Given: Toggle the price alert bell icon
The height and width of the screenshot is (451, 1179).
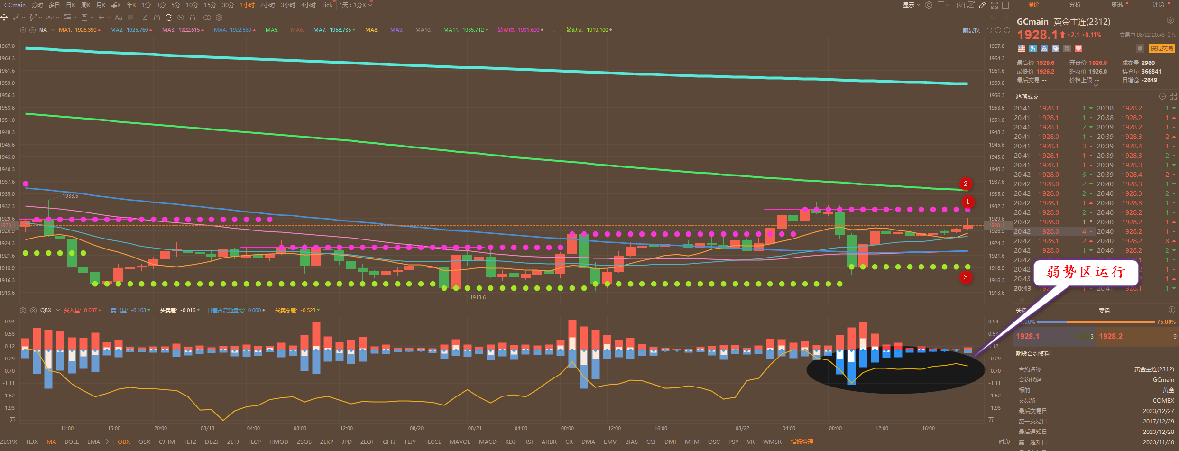Looking at the screenshot, I should click(1140, 48).
